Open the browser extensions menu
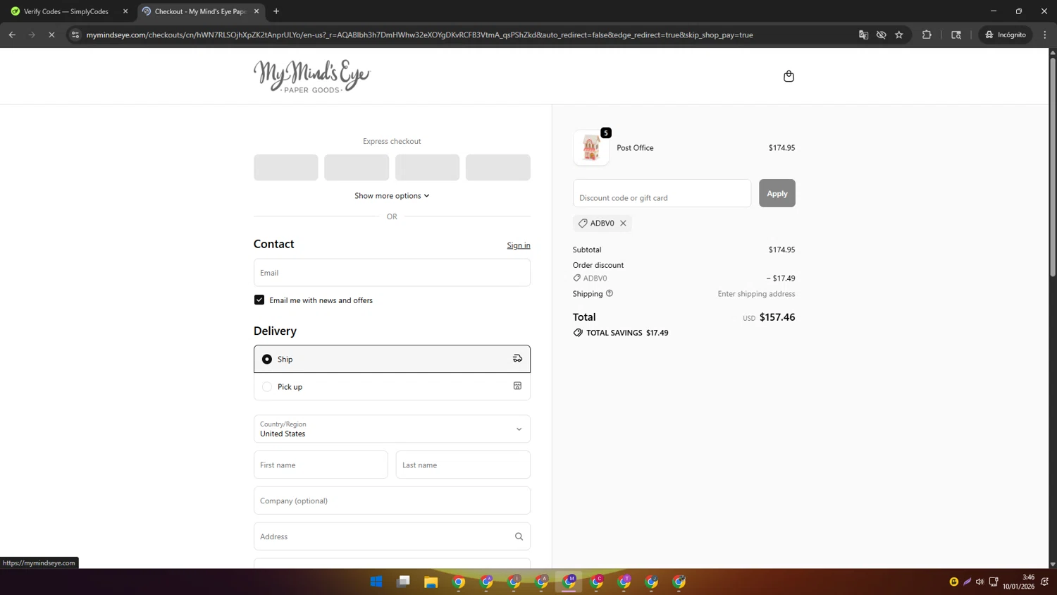 927,35
